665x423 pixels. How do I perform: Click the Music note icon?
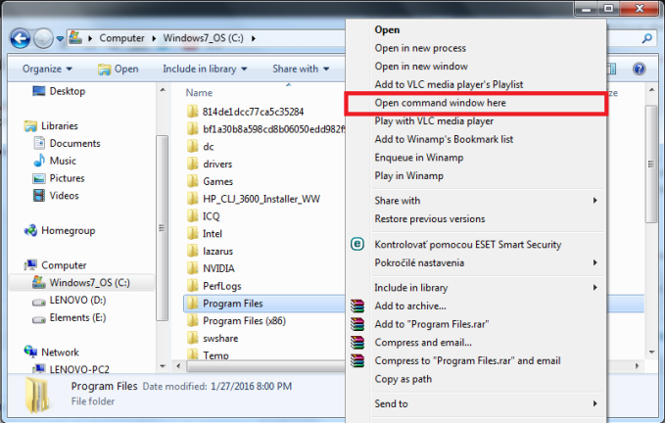coord(39,161)
